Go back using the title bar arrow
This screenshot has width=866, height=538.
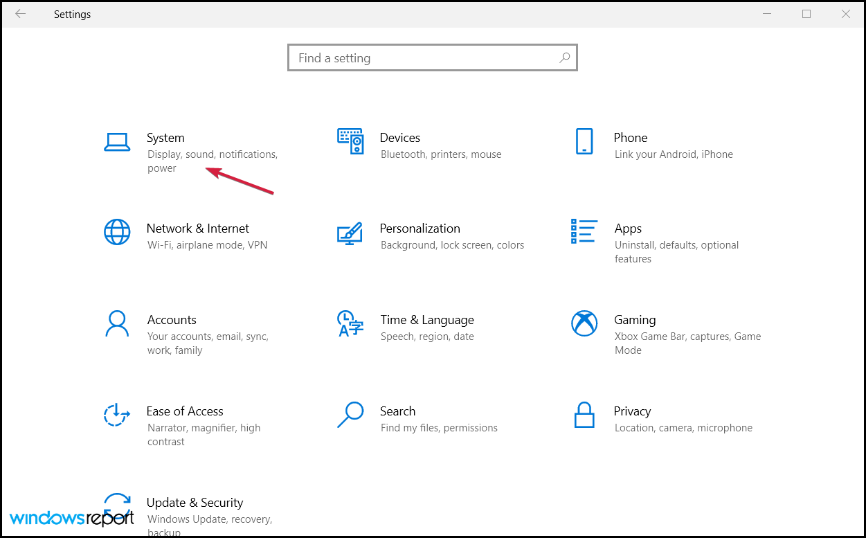[x=20, y=14]
